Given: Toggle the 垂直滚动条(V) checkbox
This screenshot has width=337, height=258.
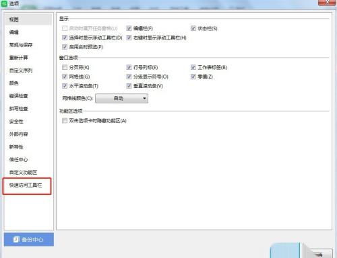Looking at the screenshot, I should pyautogui.click(x=129, y=86).
